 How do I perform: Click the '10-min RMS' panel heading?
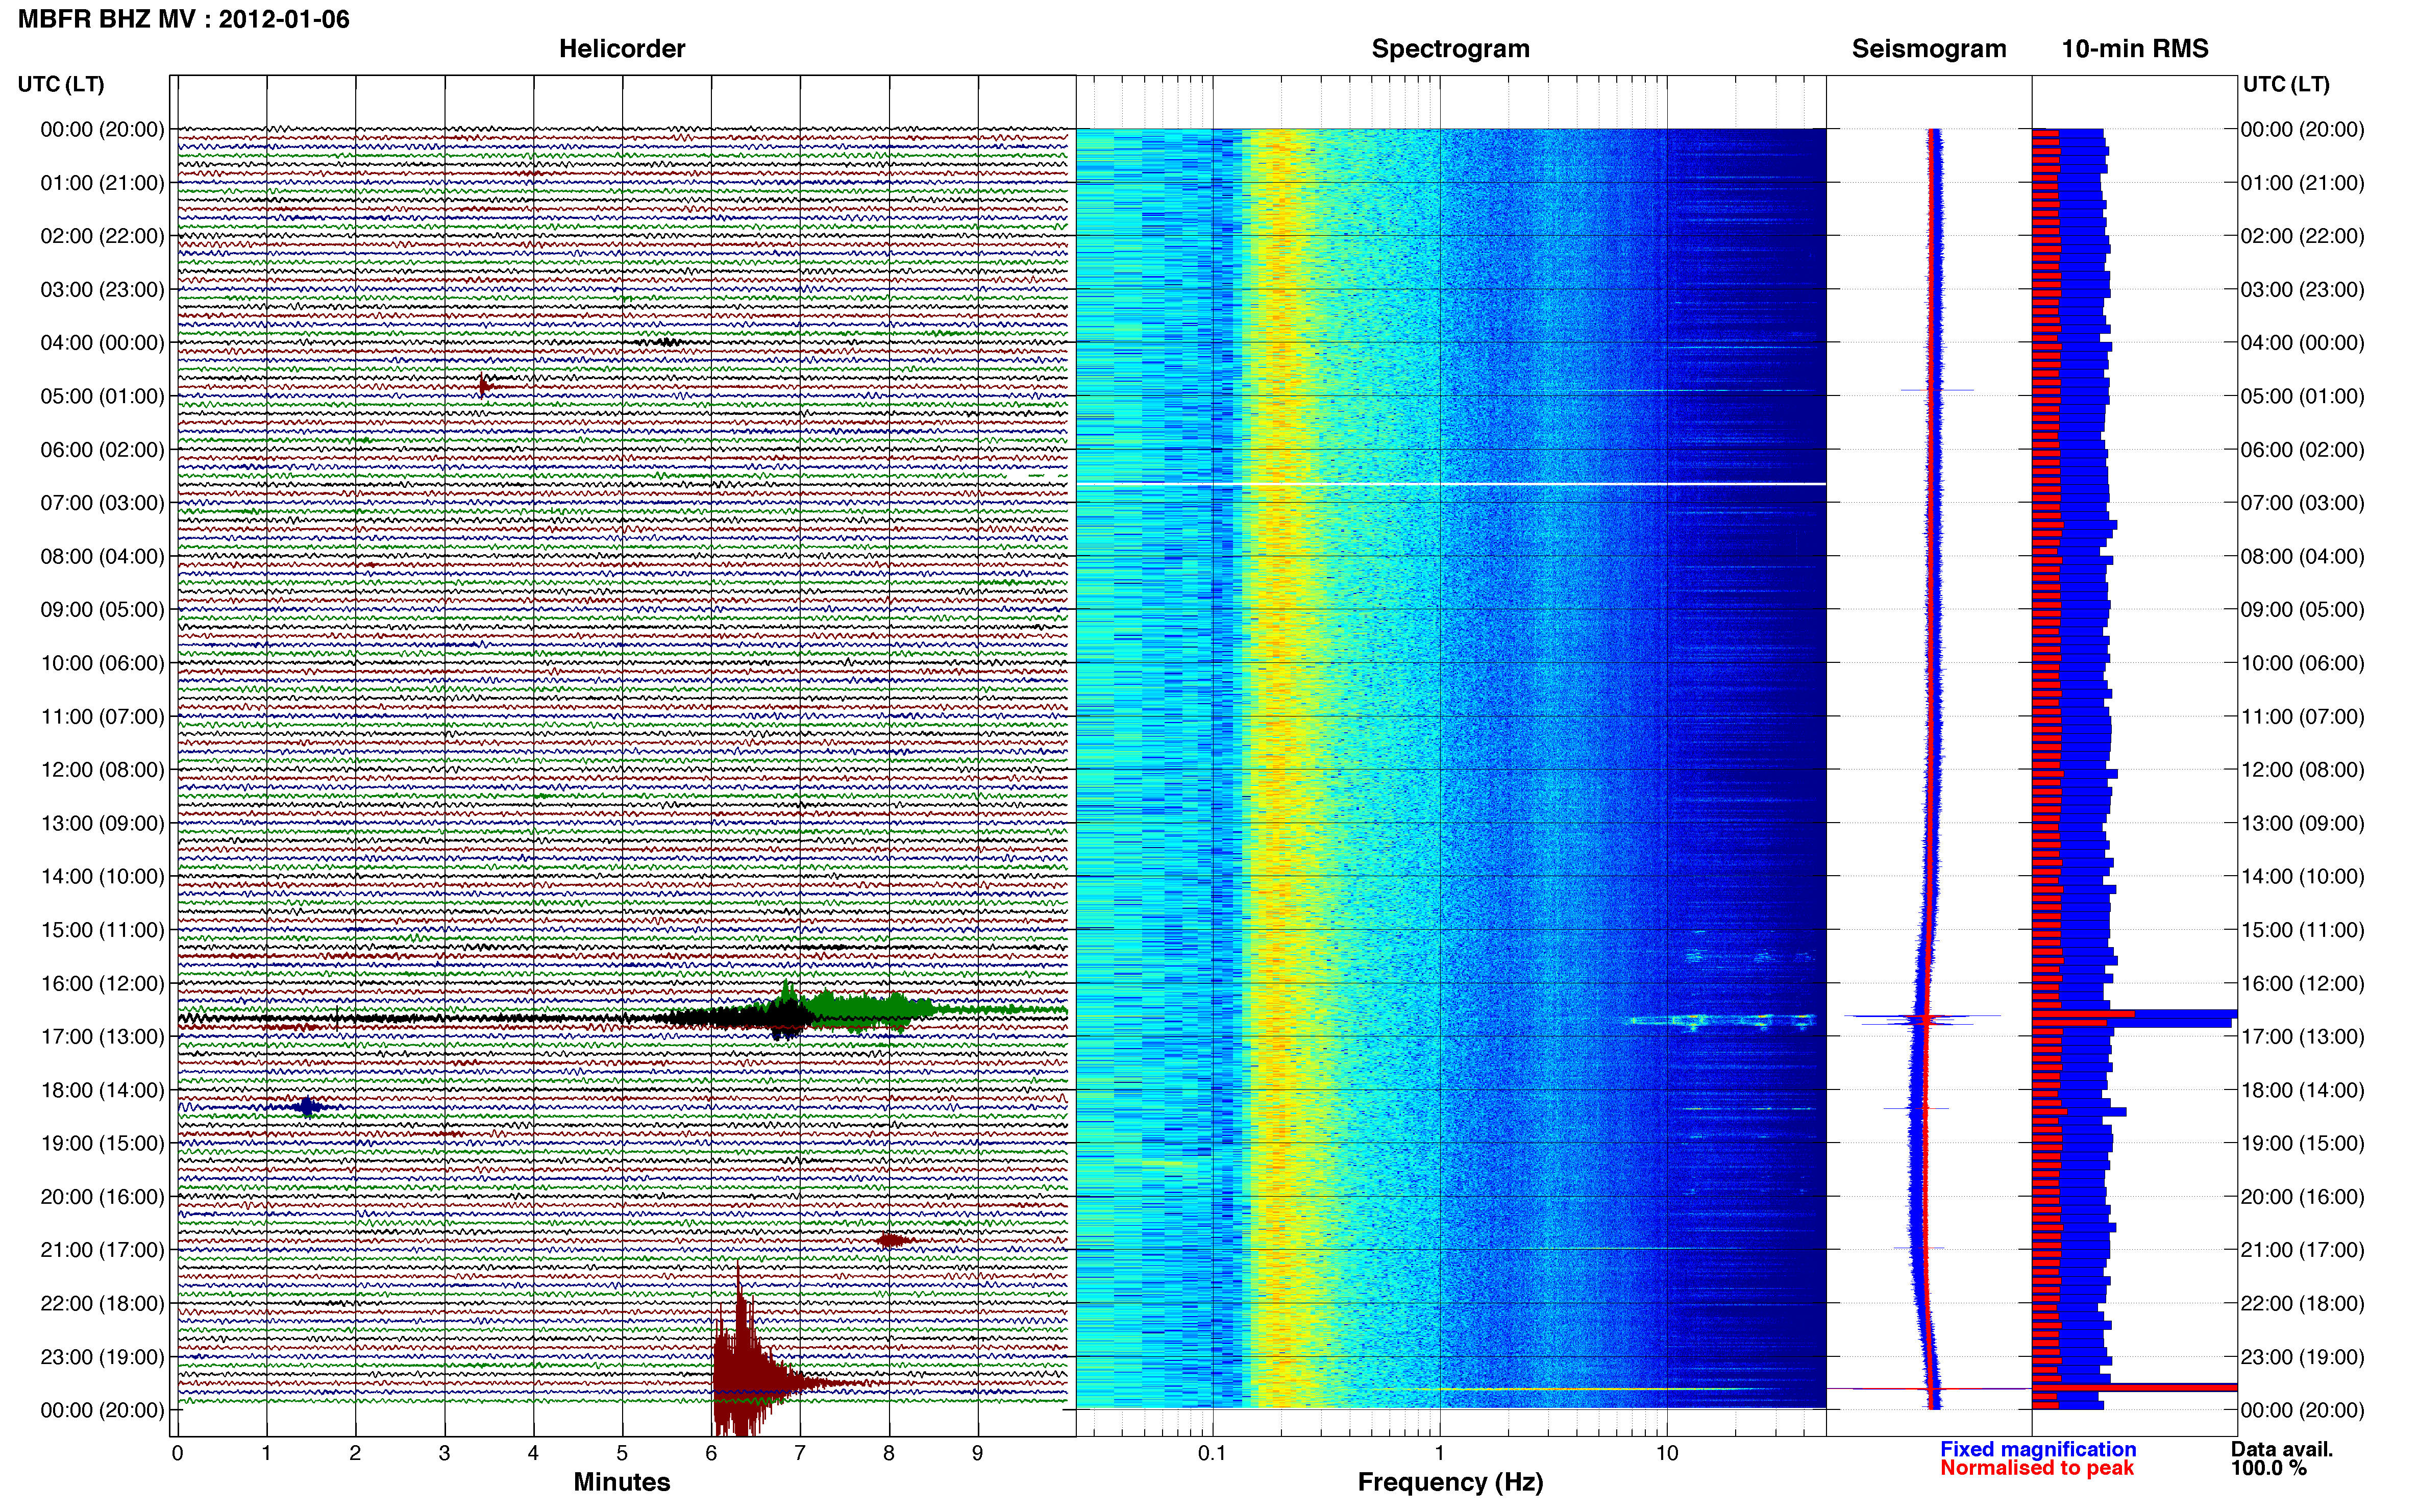2135,49
